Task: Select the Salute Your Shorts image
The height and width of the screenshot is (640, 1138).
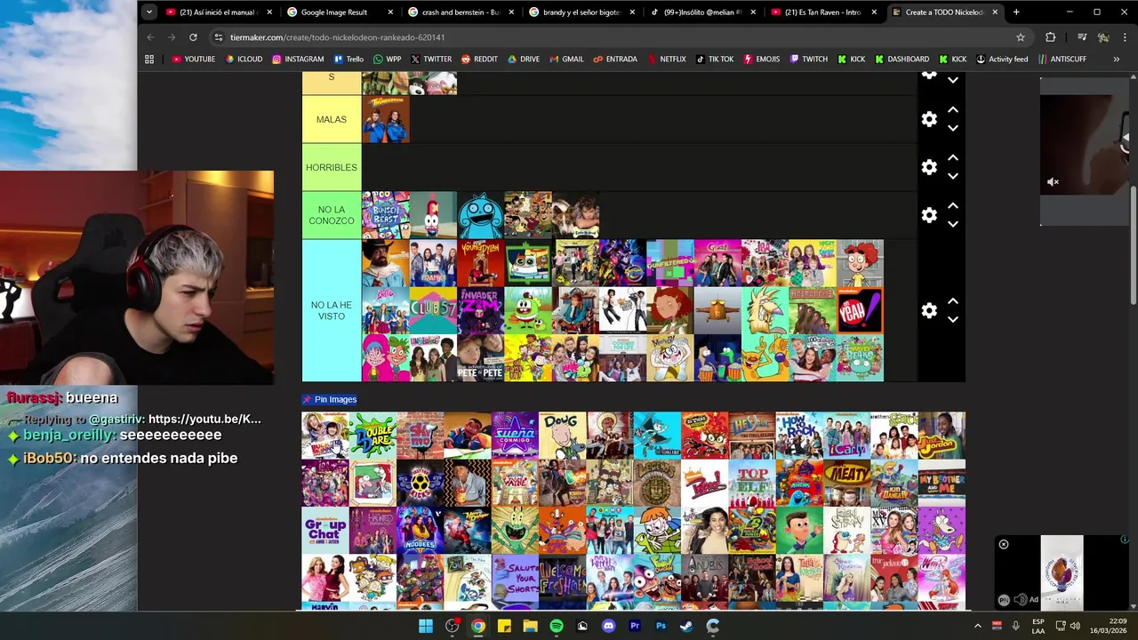Action: click(x=515, y=579)
